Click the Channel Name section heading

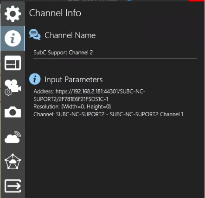tap(70, 35)
